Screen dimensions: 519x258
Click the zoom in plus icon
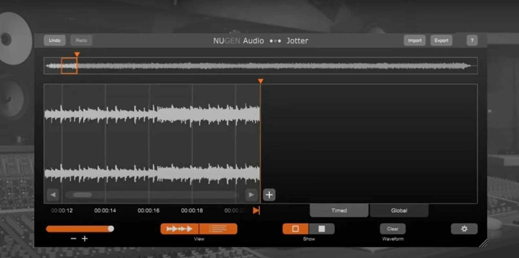(x=85, y=239)
